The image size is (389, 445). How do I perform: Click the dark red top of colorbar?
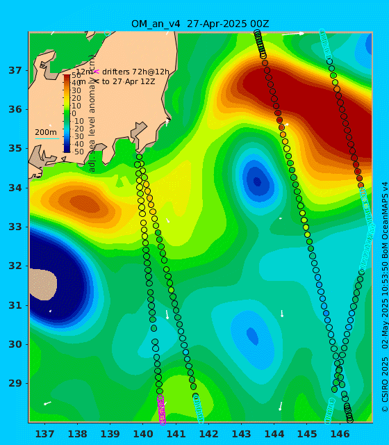(x=67, y=76)
